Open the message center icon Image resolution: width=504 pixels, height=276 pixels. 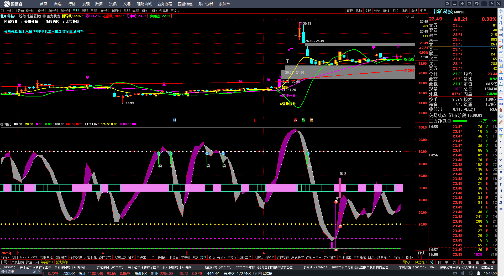coord(447,4)
